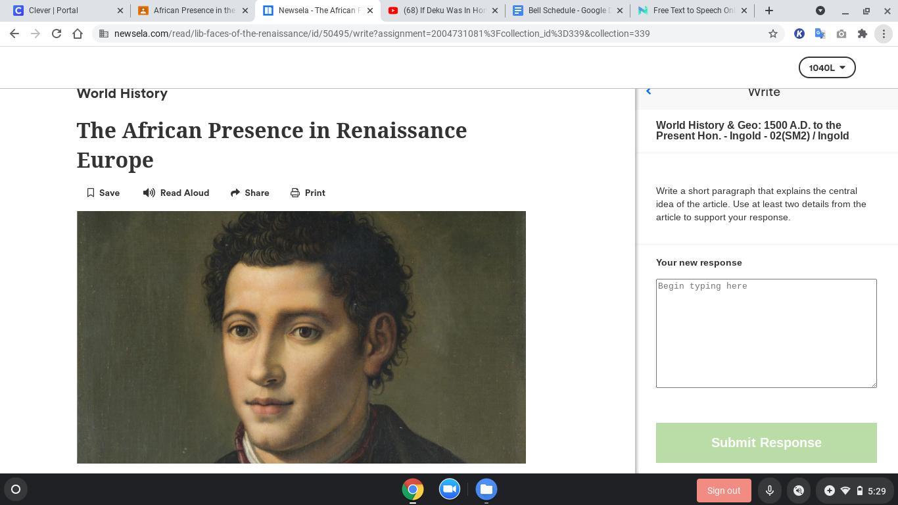Click the World History category label
The width and height of the screenshot is (898, 505).
click(x=122, y=93)
